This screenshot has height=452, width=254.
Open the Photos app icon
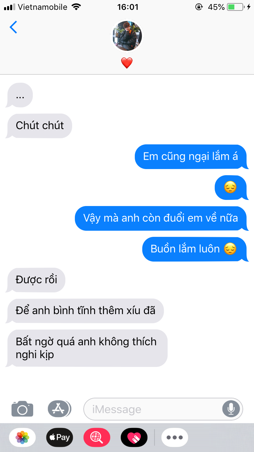(22, 437)
